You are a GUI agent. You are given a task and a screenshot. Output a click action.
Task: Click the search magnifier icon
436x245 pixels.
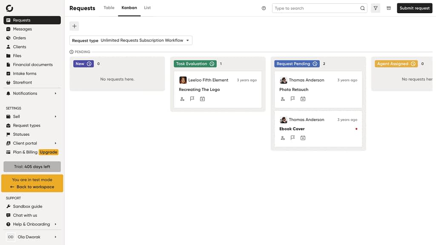tap(362, 8)
